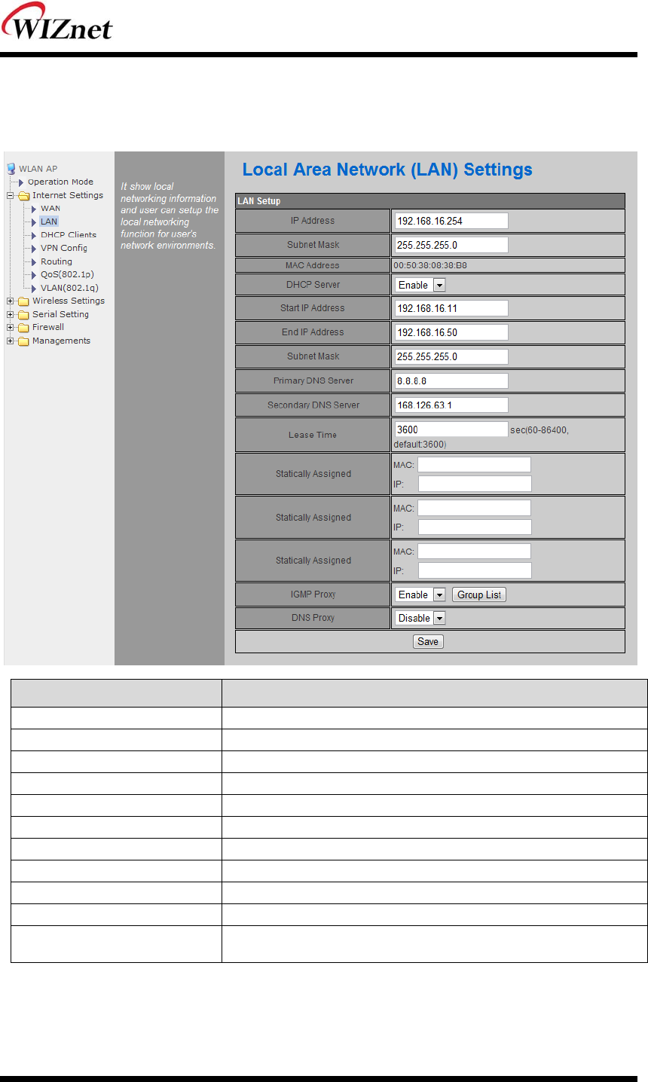Click the arrow icon beside VPN Config

coord(34,248)
